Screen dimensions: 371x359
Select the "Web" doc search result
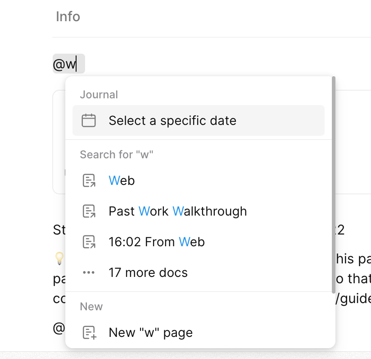122,180
